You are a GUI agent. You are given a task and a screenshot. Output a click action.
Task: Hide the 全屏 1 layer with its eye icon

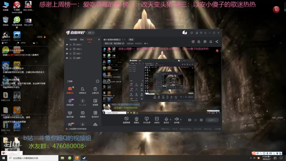click(x=67, y=58)
